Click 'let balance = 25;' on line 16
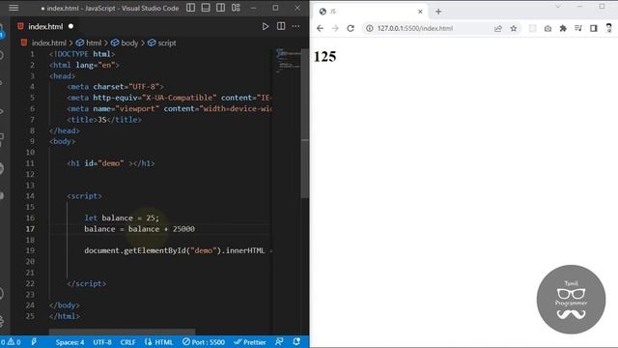Viewport: 618px width, 348px height. pos(122,217)
